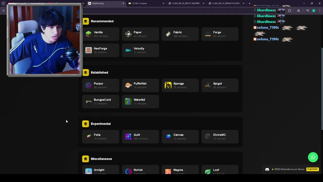Click the Folia leaf icon

click(89, 137)
